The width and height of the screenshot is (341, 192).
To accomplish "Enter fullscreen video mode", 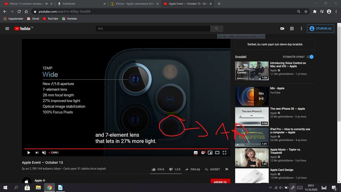I will pyautogui.click(x=224, y=153).
